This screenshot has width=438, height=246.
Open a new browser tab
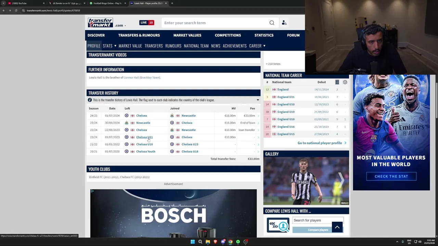point(172,3)
